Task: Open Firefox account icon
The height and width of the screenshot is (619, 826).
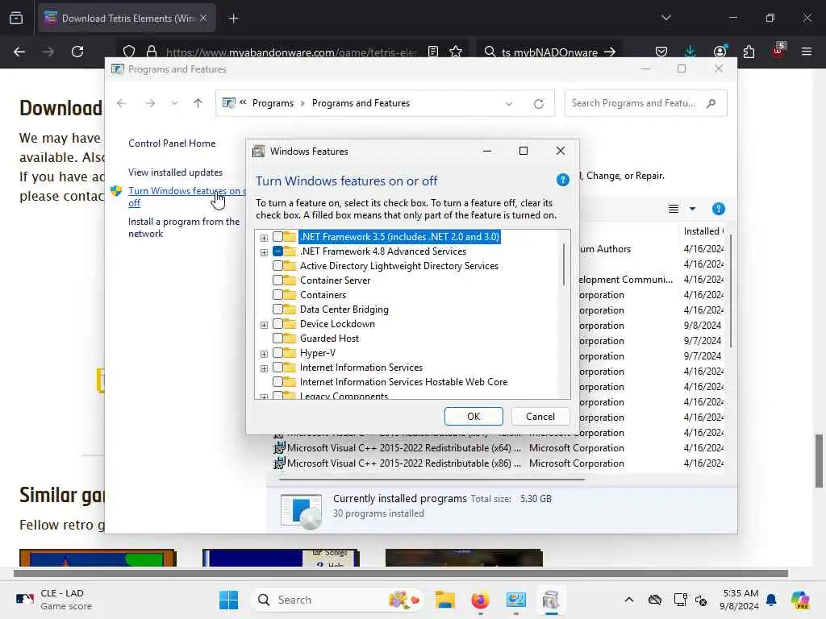Action: [x=720, y=52]
